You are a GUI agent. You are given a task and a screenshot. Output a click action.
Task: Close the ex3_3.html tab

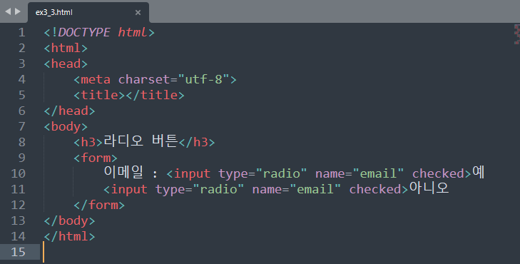coord(138,13)
